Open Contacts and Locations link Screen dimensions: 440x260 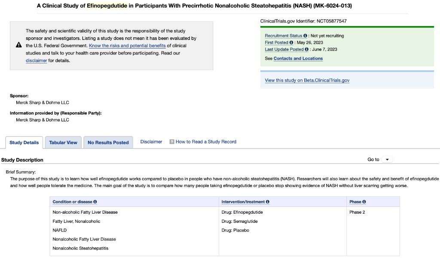tap(298, 58)
